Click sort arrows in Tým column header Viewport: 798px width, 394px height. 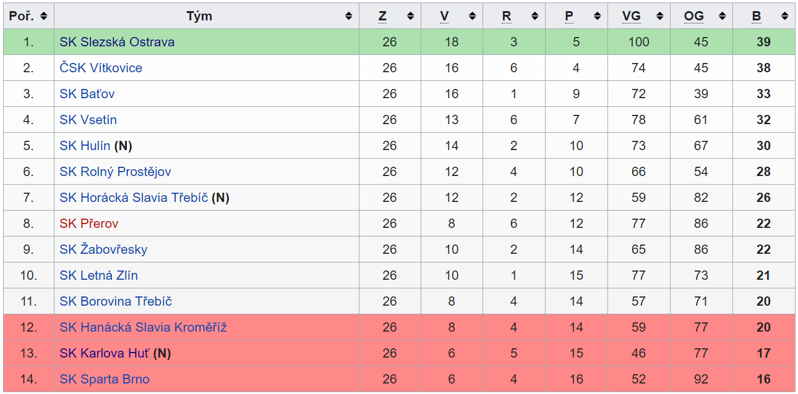tap(349, 16)
